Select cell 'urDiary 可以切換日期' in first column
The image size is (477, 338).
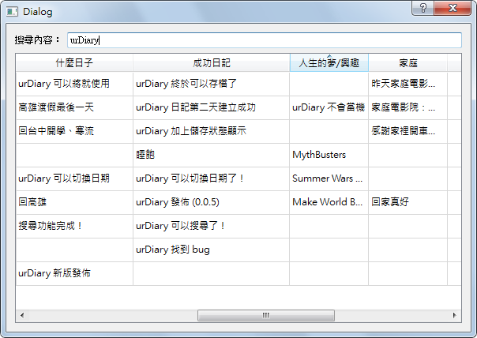coord(74,178)
